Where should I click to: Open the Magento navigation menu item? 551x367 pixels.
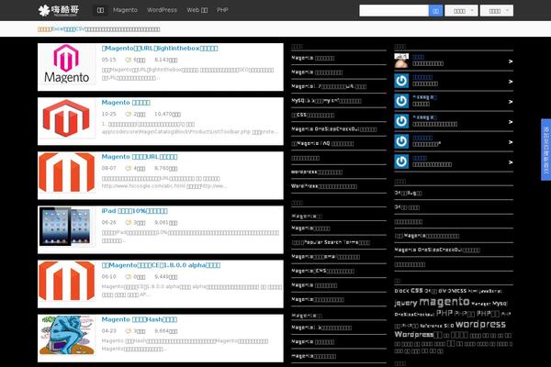point(125,10)
